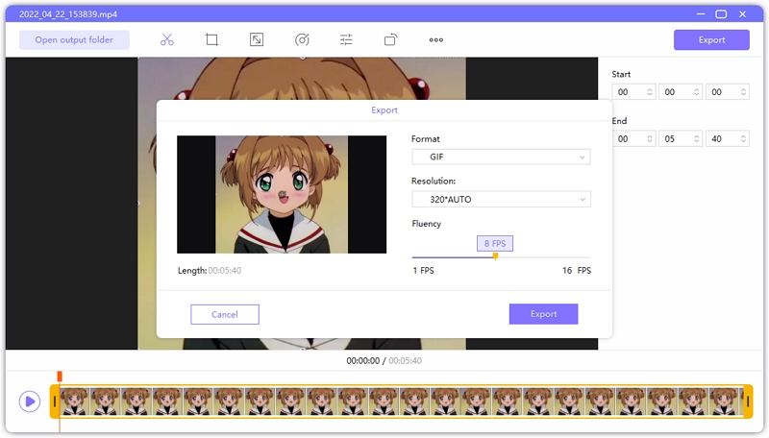Image resolution: width=769 pixels, height=438 pixels.
Task: Select the rotate tool icon
Action: pos(390,39)
